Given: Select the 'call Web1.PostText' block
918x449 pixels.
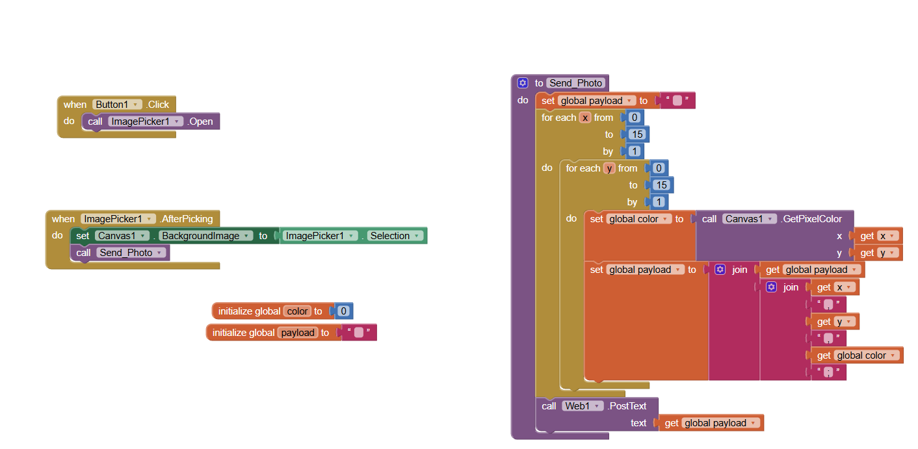Looking at the screenshot, I should coord(549,406).
